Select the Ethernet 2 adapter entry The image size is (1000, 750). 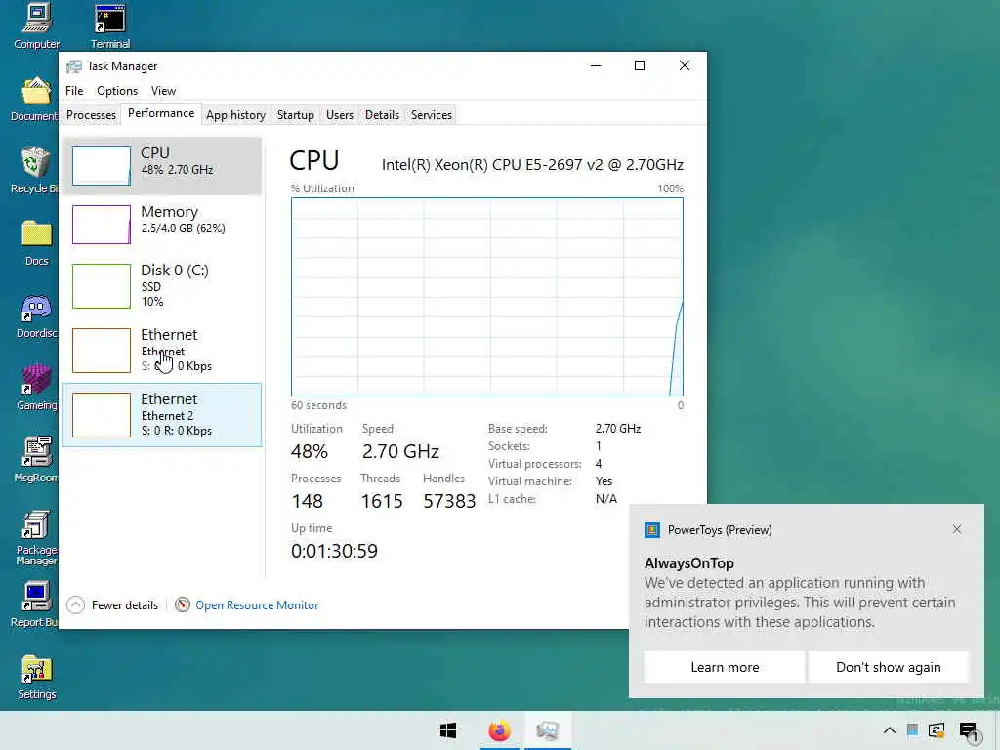tap(162, 414)
